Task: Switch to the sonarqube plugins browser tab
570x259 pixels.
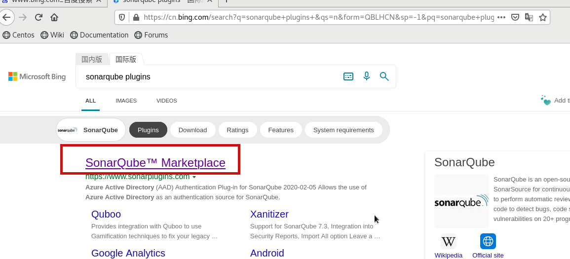Action: click(162, 2)
